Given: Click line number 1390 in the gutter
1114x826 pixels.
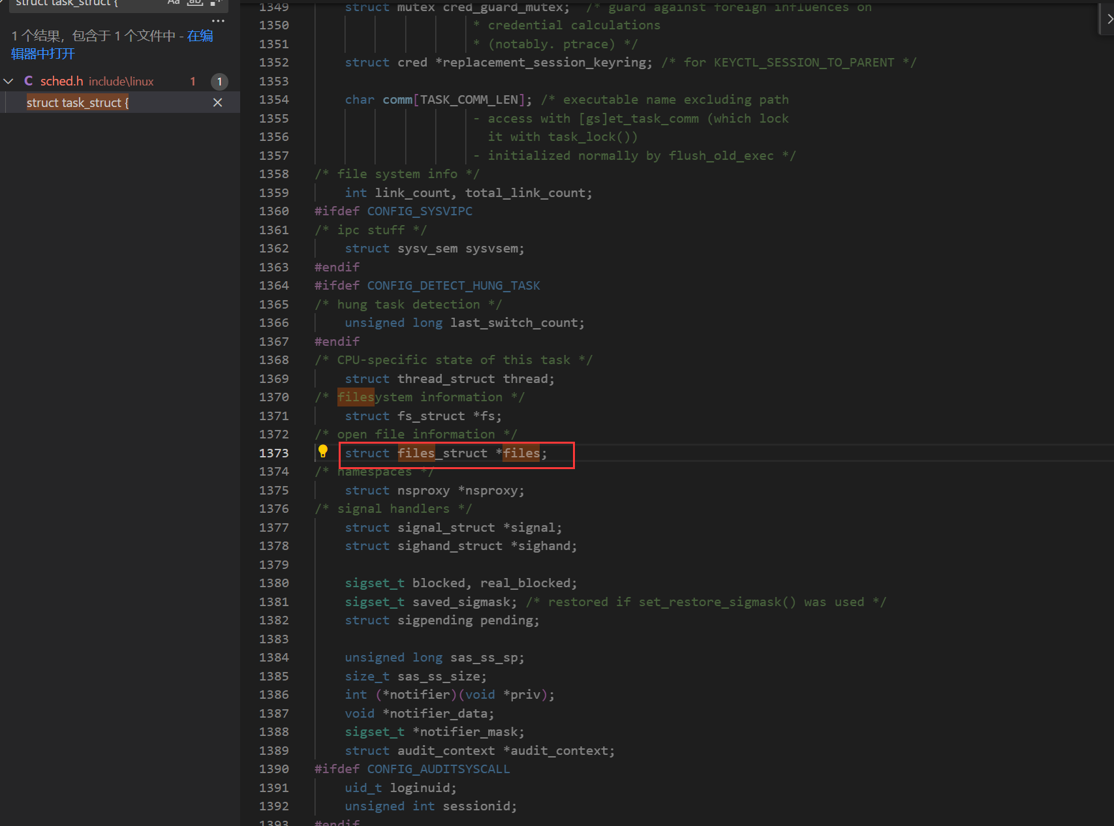Looking at the screenshot, I should pos(274,769).
